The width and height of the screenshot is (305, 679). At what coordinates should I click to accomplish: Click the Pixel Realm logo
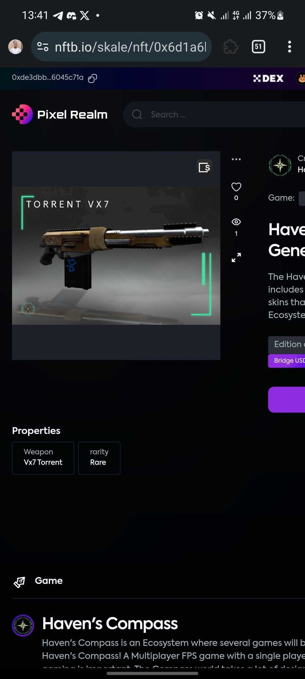point(60,115)
